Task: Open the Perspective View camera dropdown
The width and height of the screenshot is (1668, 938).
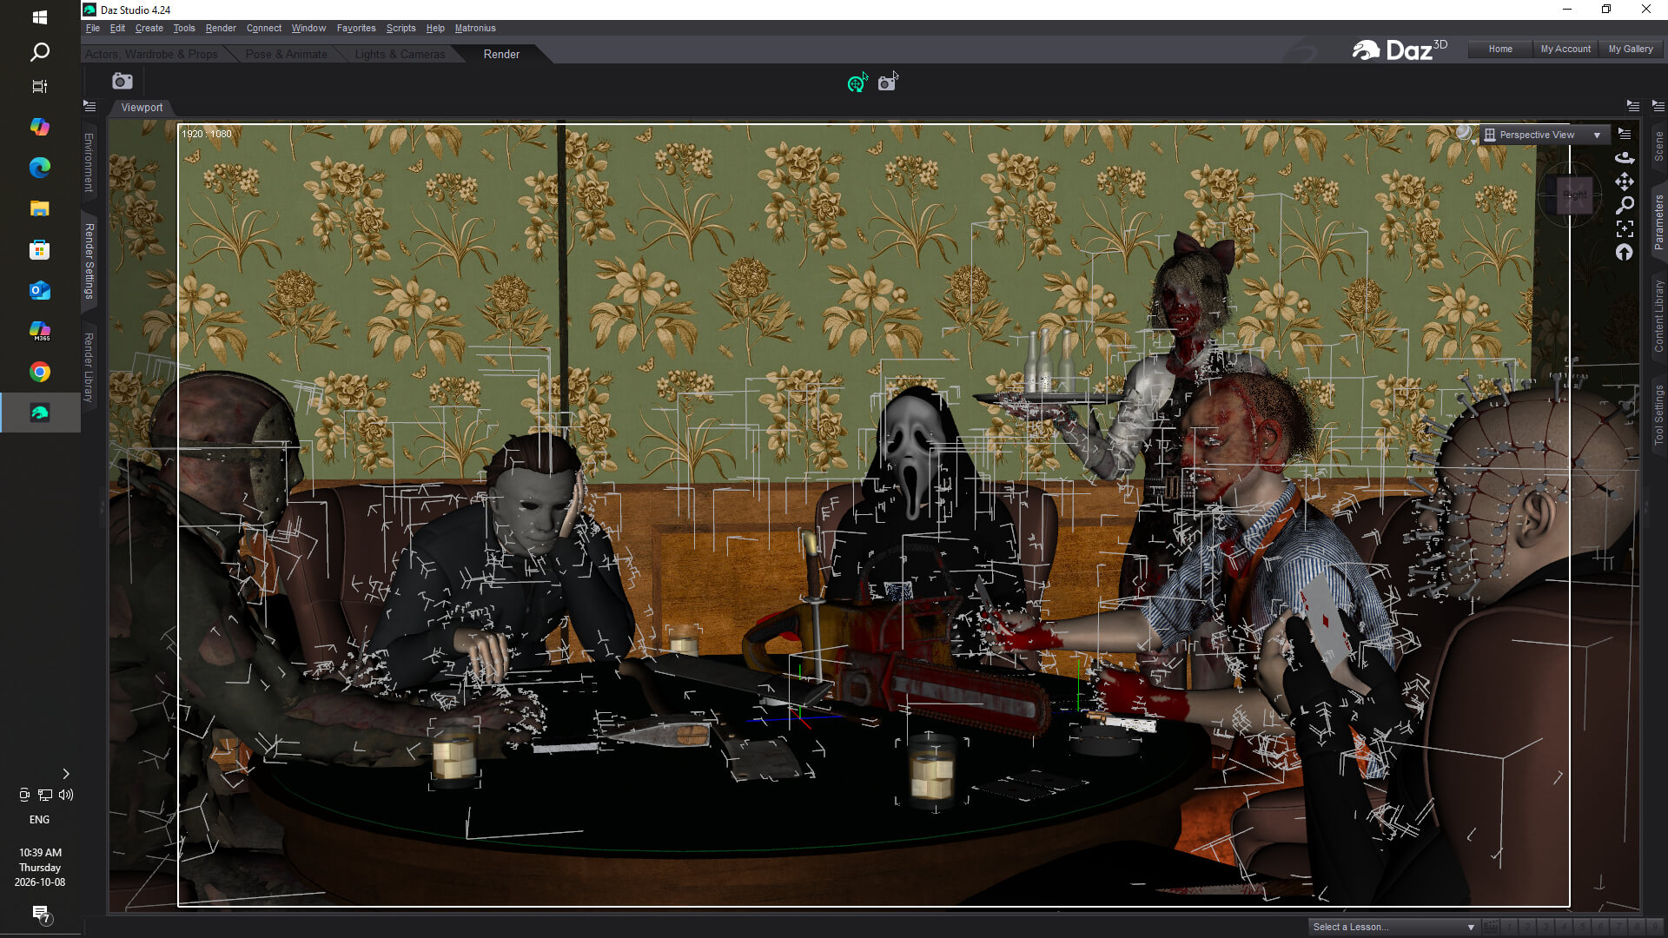Action: pos(1544,135)
